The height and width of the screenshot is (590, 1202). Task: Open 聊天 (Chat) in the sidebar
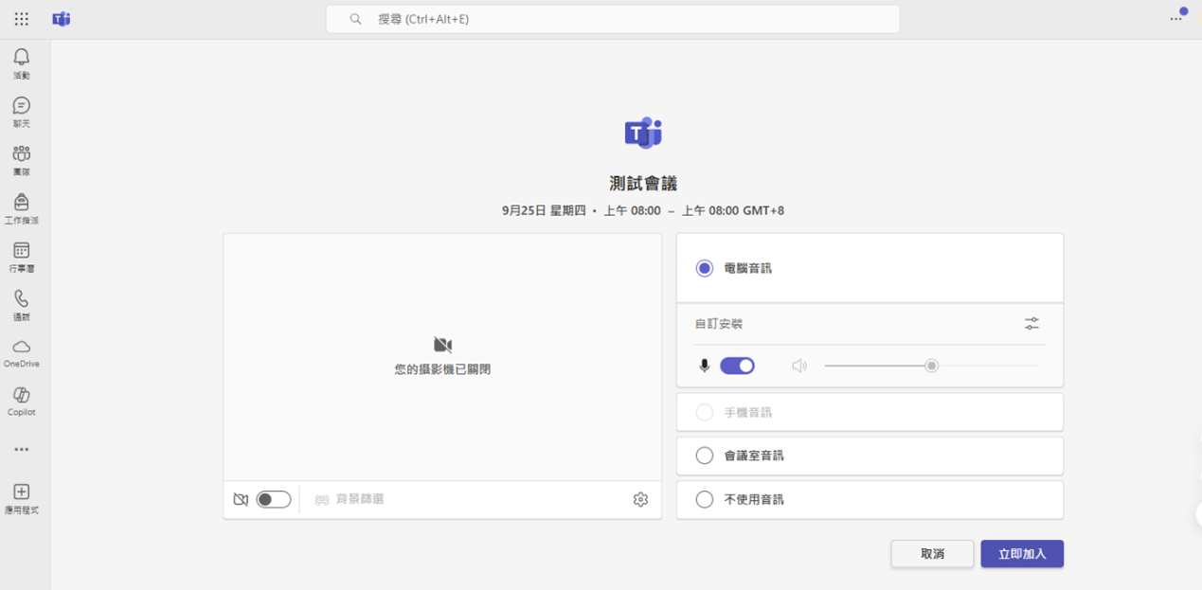[x=21, y=106]
